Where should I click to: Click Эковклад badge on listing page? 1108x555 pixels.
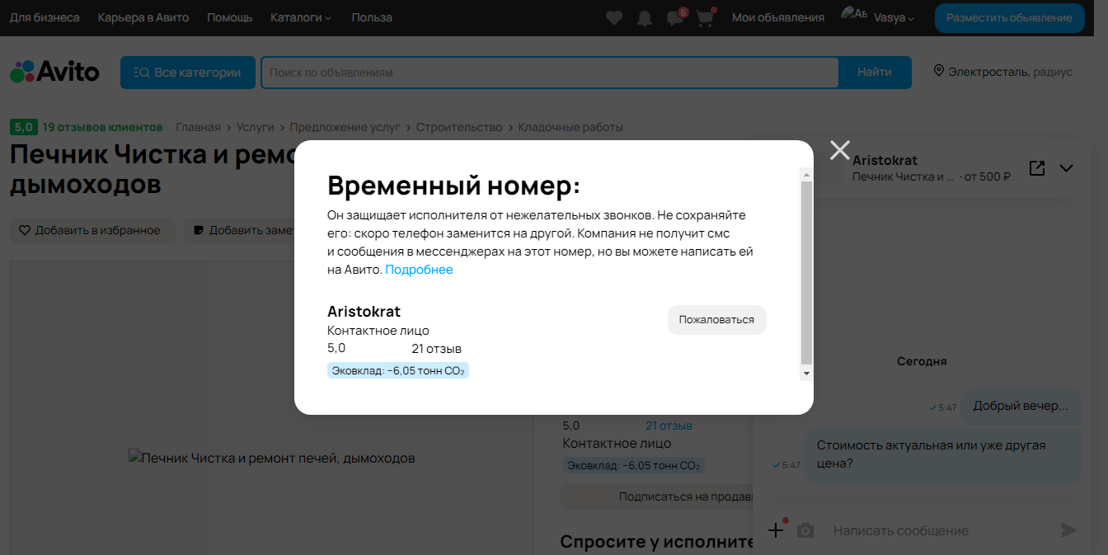(x=634, y=465)
